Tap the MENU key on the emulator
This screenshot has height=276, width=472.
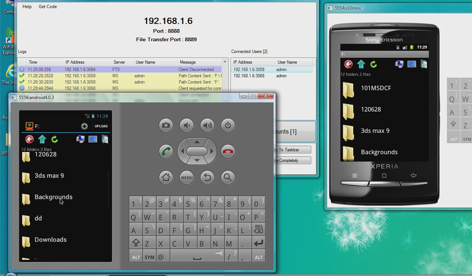pos(186,178)
